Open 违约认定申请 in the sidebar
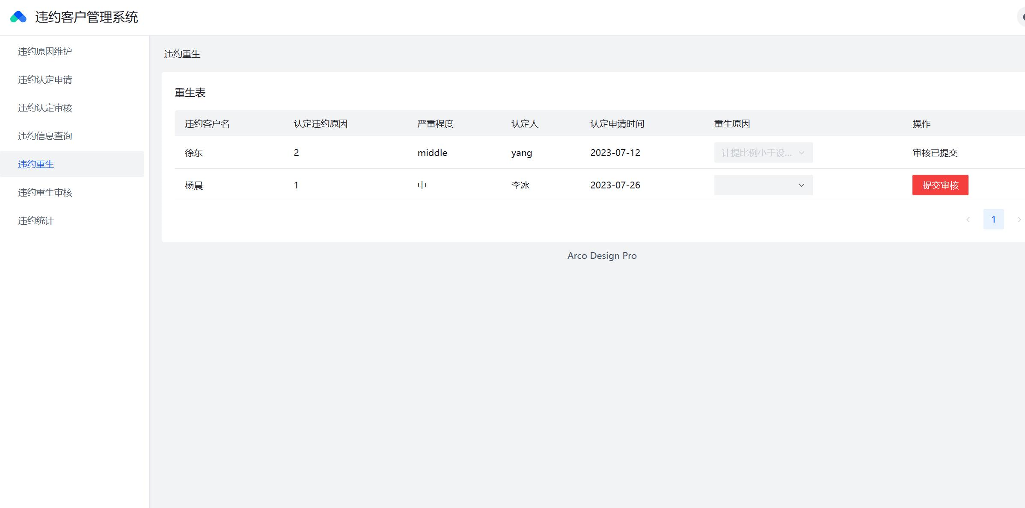Image resolution: width=1025 pixels, height=508 pixels. point(45,80)
